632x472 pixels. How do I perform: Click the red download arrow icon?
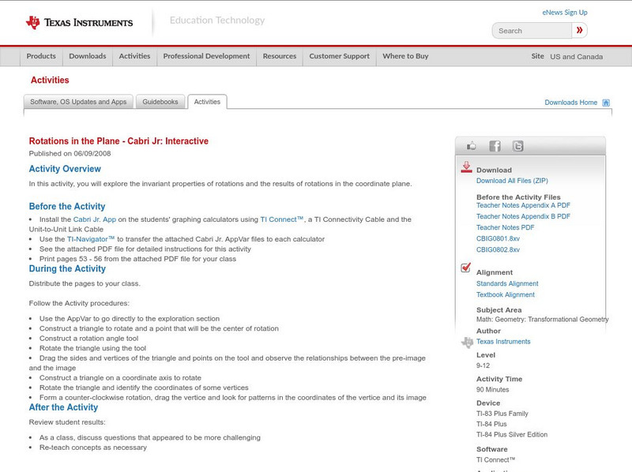coord(466,167)
